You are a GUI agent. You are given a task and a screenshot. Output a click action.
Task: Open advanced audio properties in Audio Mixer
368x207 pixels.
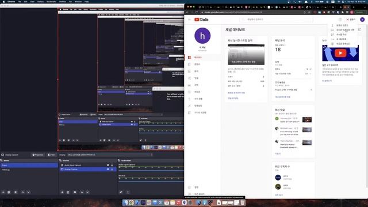click(121, 192)
